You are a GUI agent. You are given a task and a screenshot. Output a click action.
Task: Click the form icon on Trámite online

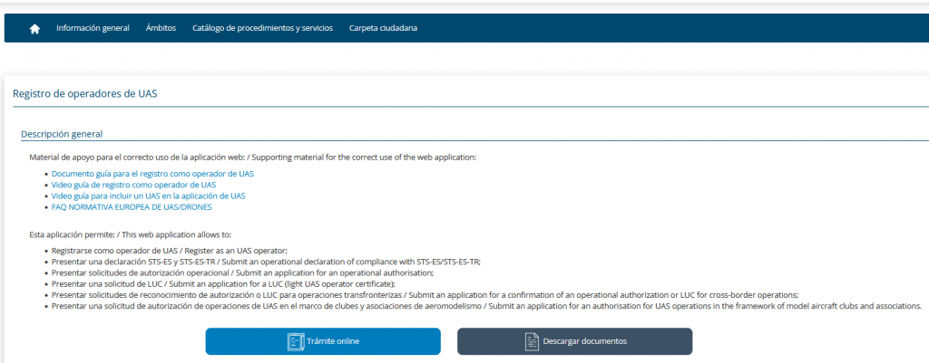295,341
